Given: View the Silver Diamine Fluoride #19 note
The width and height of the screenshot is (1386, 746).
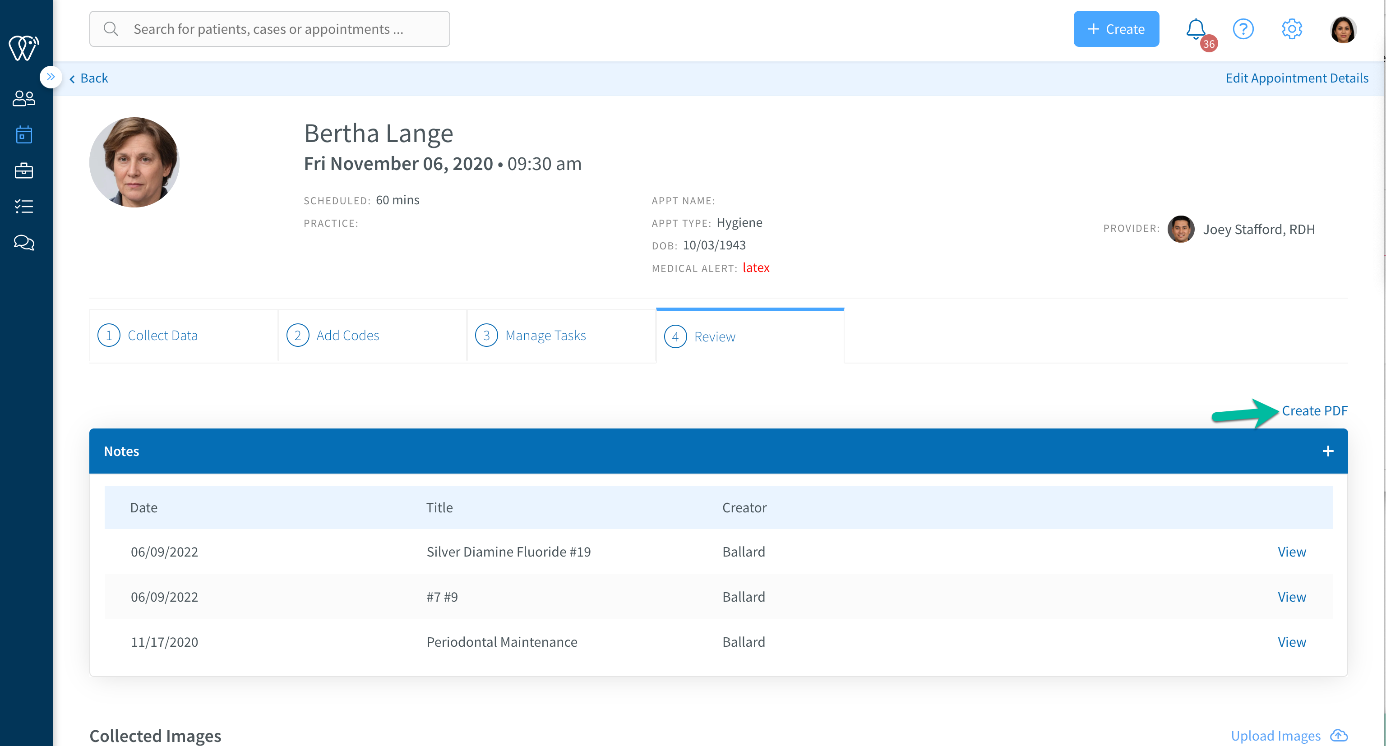Looking at the screenshot, I should pyautogui.click(x=1291, y=552).
